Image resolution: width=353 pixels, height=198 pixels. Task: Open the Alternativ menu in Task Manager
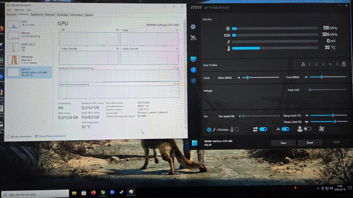tap(19, 10)
